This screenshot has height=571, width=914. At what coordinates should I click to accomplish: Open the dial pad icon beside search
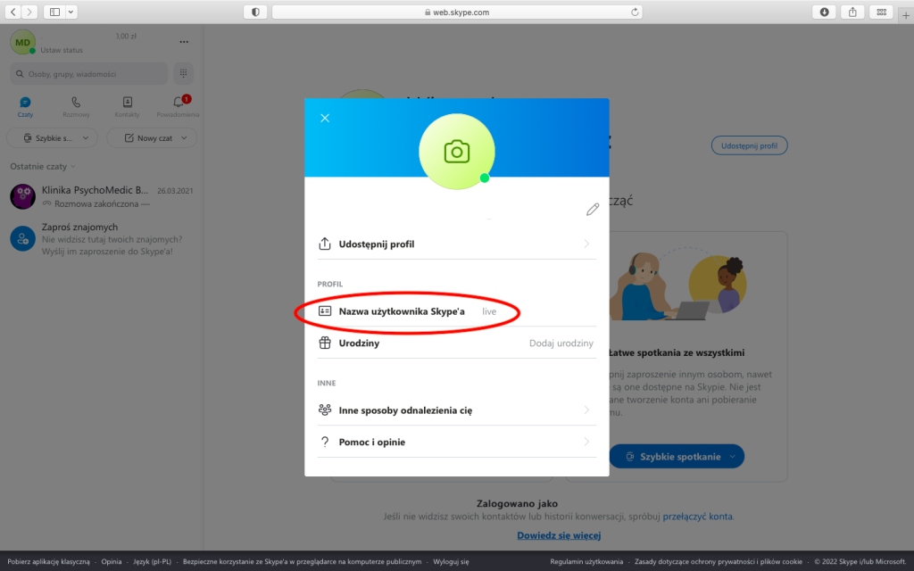coord(183,73)
